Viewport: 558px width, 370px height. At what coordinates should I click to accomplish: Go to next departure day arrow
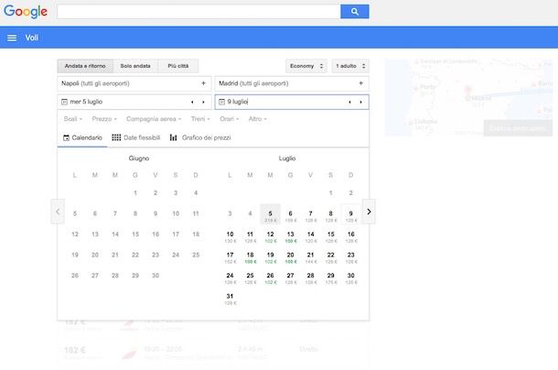[203, 102]
